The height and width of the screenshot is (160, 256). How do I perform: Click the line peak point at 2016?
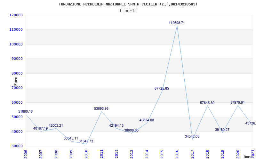[x=177, y=26]
